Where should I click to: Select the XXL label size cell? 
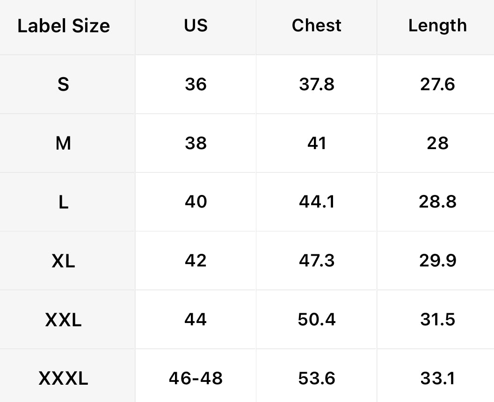64,320
